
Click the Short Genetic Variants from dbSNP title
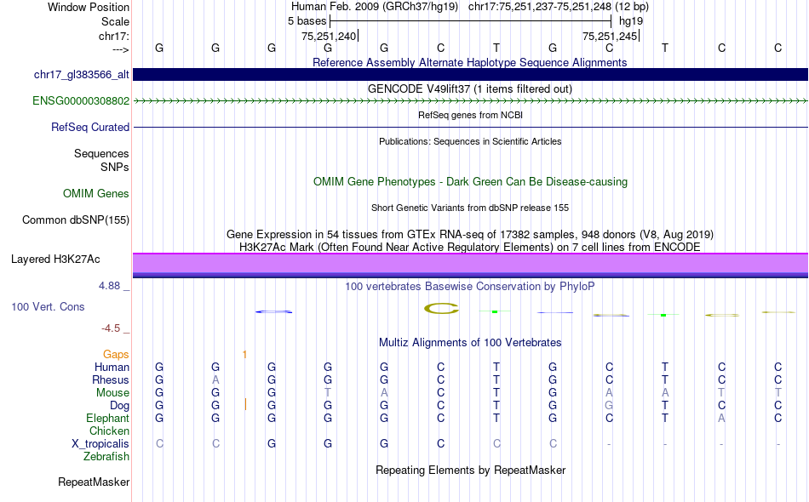pos(470,208)
